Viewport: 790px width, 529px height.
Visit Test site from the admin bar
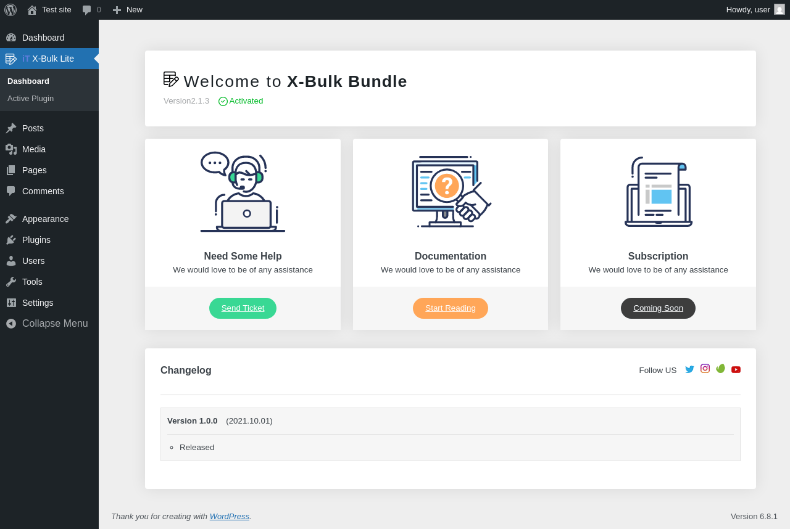[49, 10]
